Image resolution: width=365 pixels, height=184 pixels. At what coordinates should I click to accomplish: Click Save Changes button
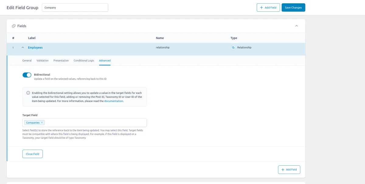click(x=293, y=8)
